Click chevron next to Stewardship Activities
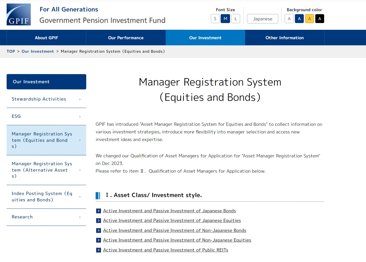Screen dimensions: 366x262 (x=80, y=99)
